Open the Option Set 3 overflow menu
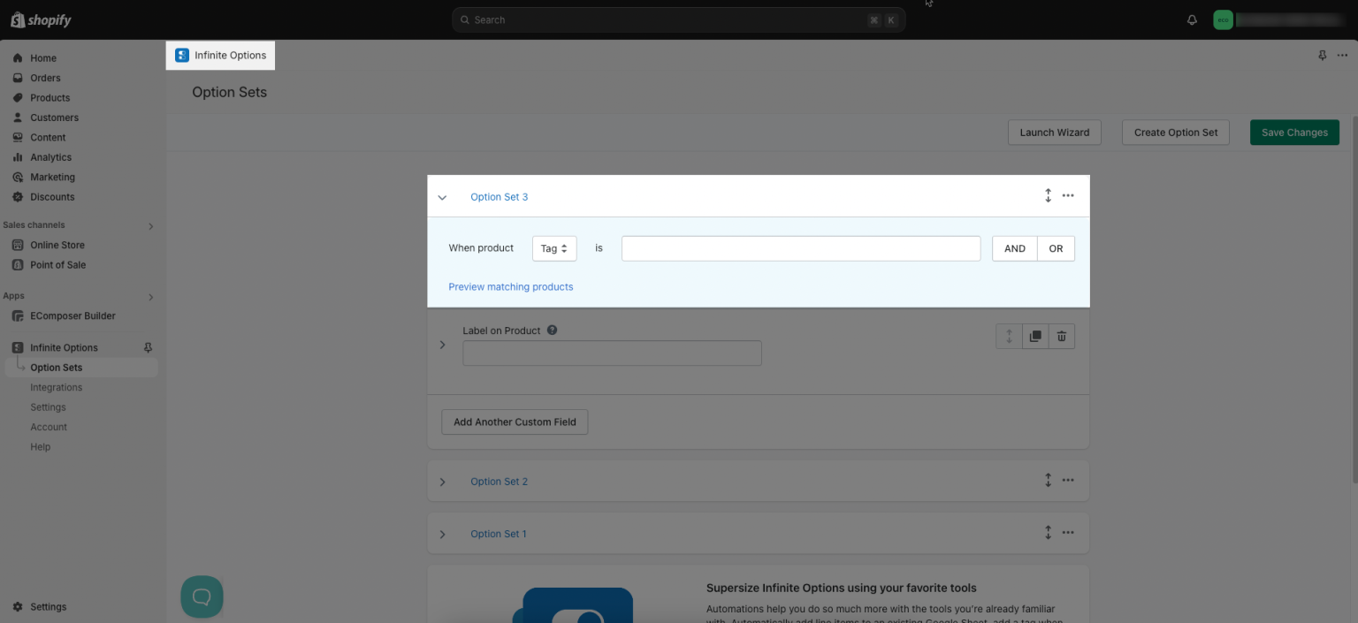The width and height of the screenshot is (1358, 623). coord(1067,195)
